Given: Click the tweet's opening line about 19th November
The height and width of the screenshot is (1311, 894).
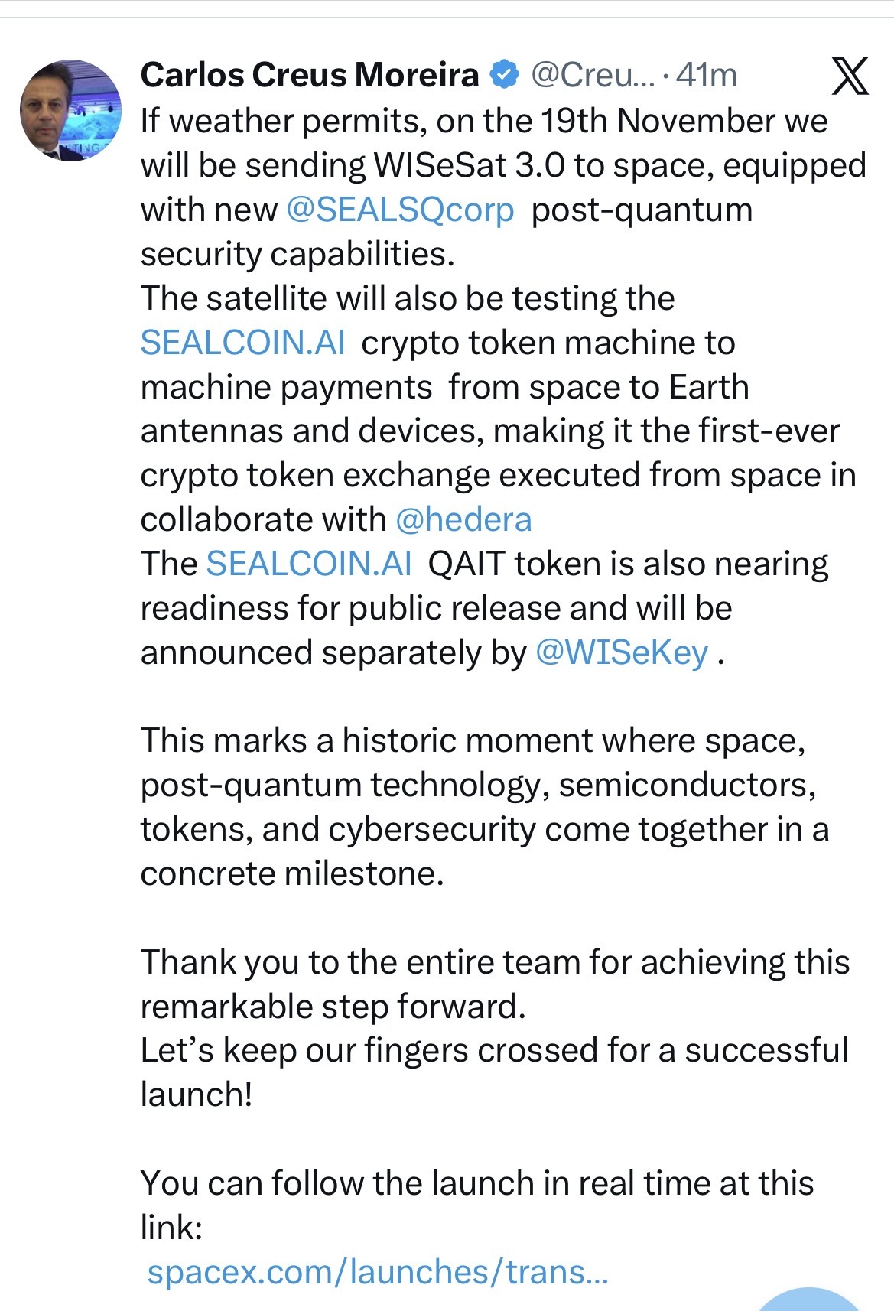Looking at the screenshot, I should point(484,121).
